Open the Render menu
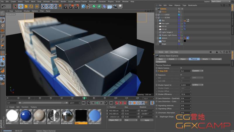Image resolution: width=234 pixels, height=132 pixels. (63, 1)
